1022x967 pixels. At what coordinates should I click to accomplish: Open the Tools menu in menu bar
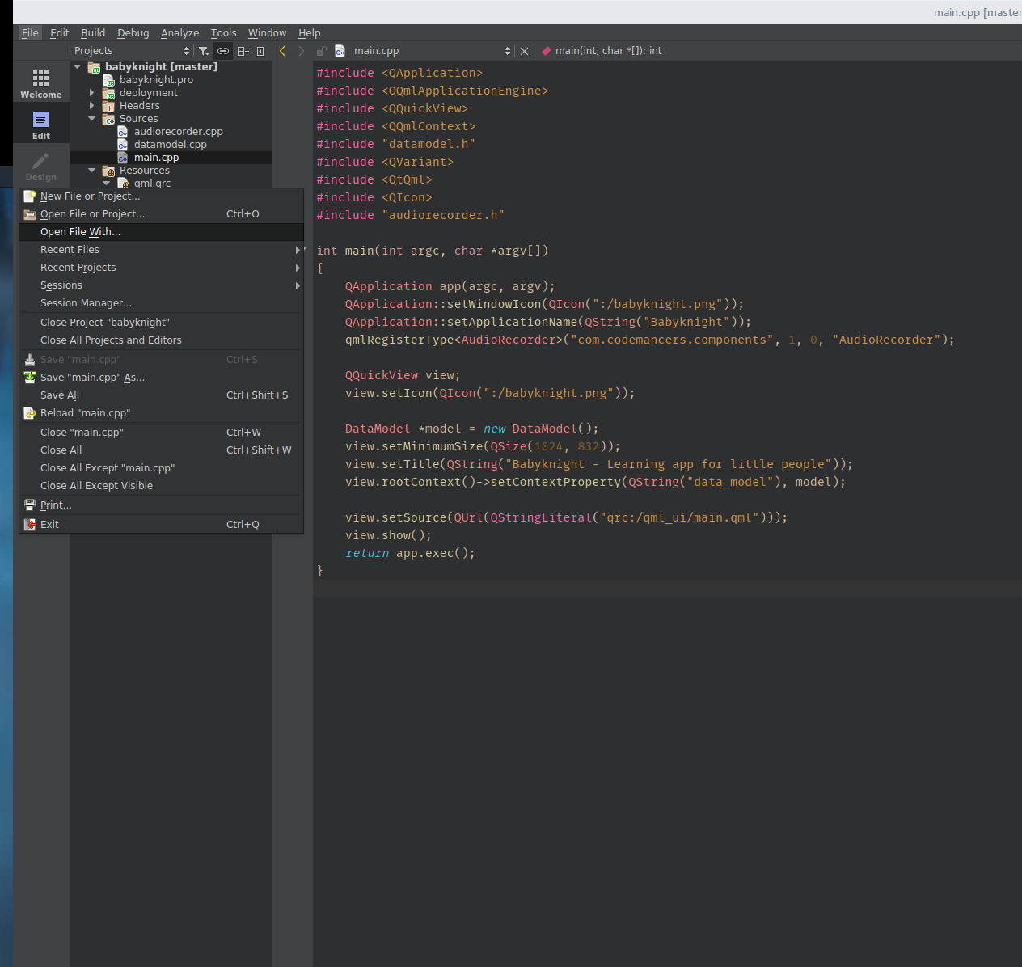223,33
